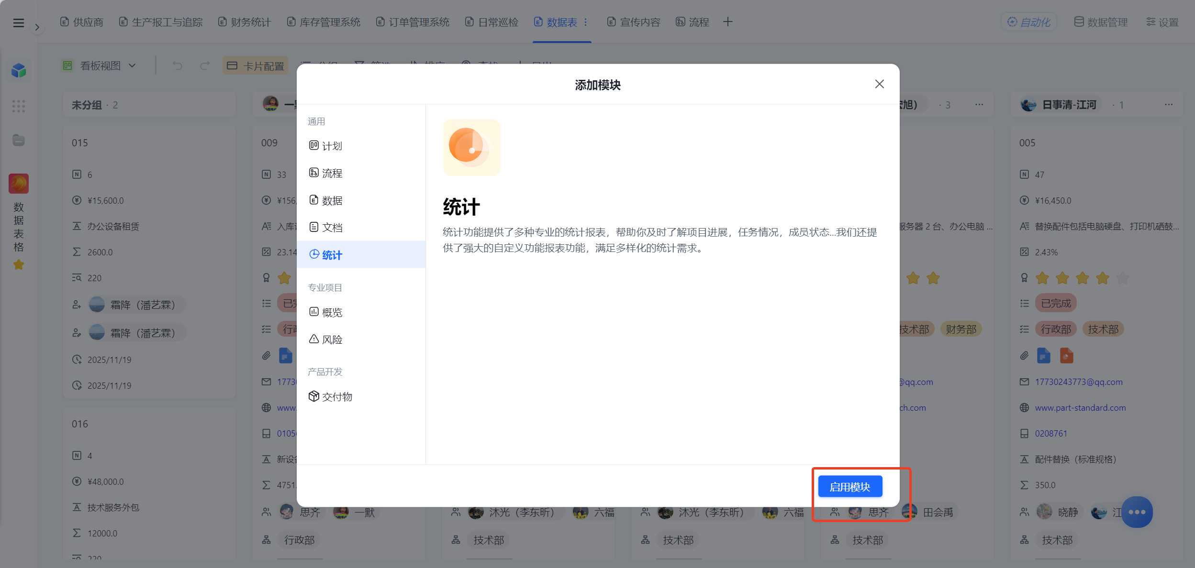Open the 数据表 tab options menu

coord(585,22)
